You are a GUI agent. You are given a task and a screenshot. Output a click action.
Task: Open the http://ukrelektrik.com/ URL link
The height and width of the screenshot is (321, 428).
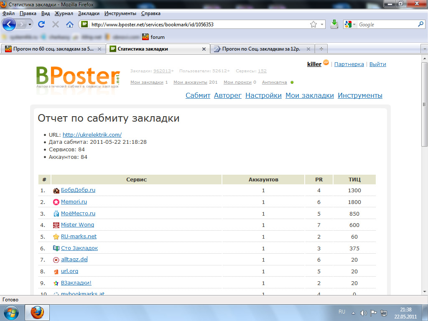92,135
